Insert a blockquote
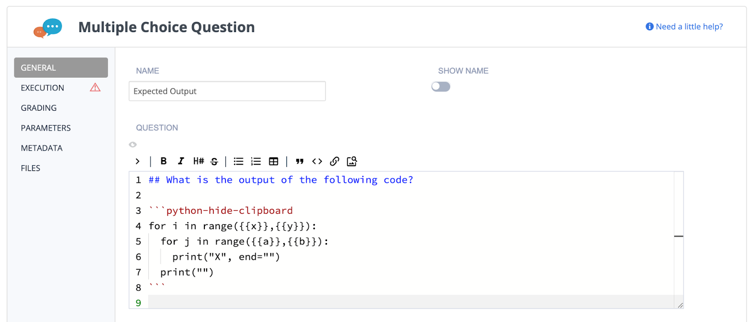The width and height of the screenshot is (755, 322). coord(300,161)
